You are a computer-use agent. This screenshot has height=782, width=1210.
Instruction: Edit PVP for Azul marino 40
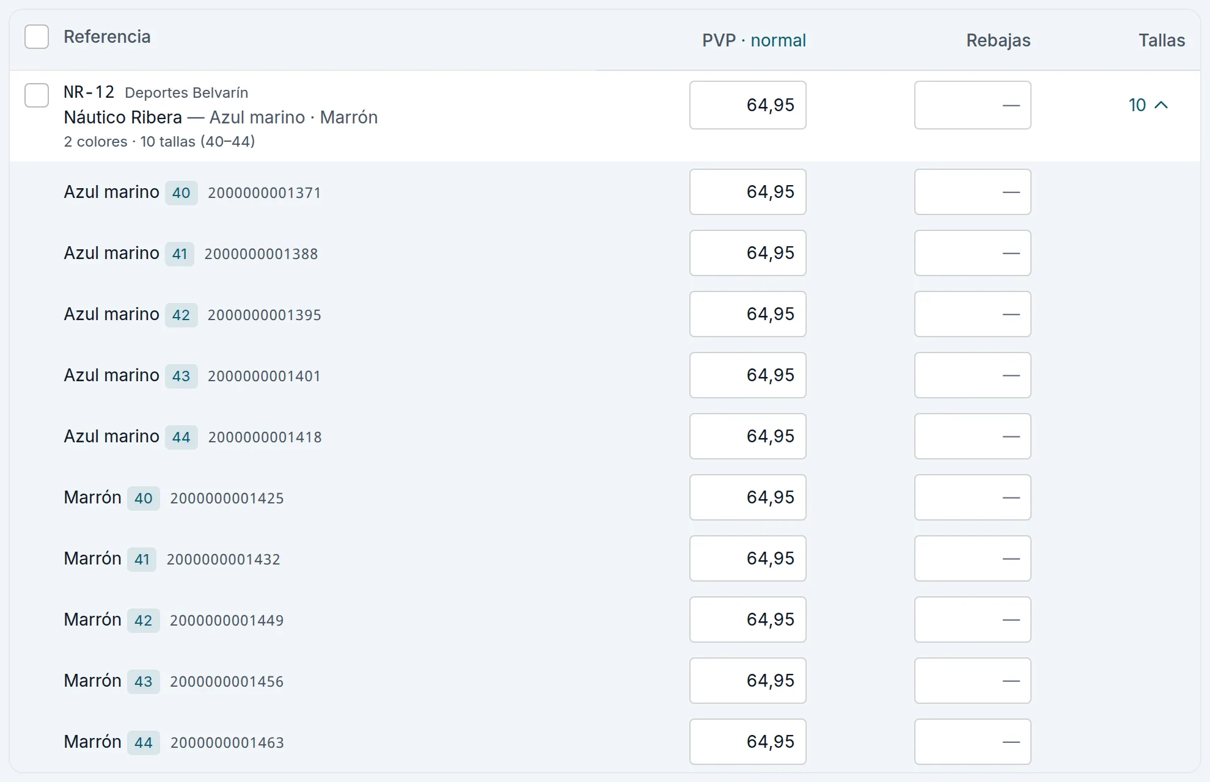[x=748, y=192]
